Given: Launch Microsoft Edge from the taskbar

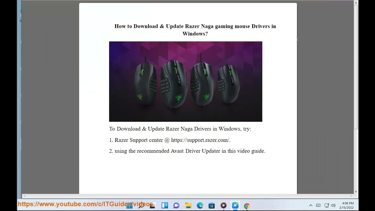Looking at the screenshot, I should coord(200,206).
